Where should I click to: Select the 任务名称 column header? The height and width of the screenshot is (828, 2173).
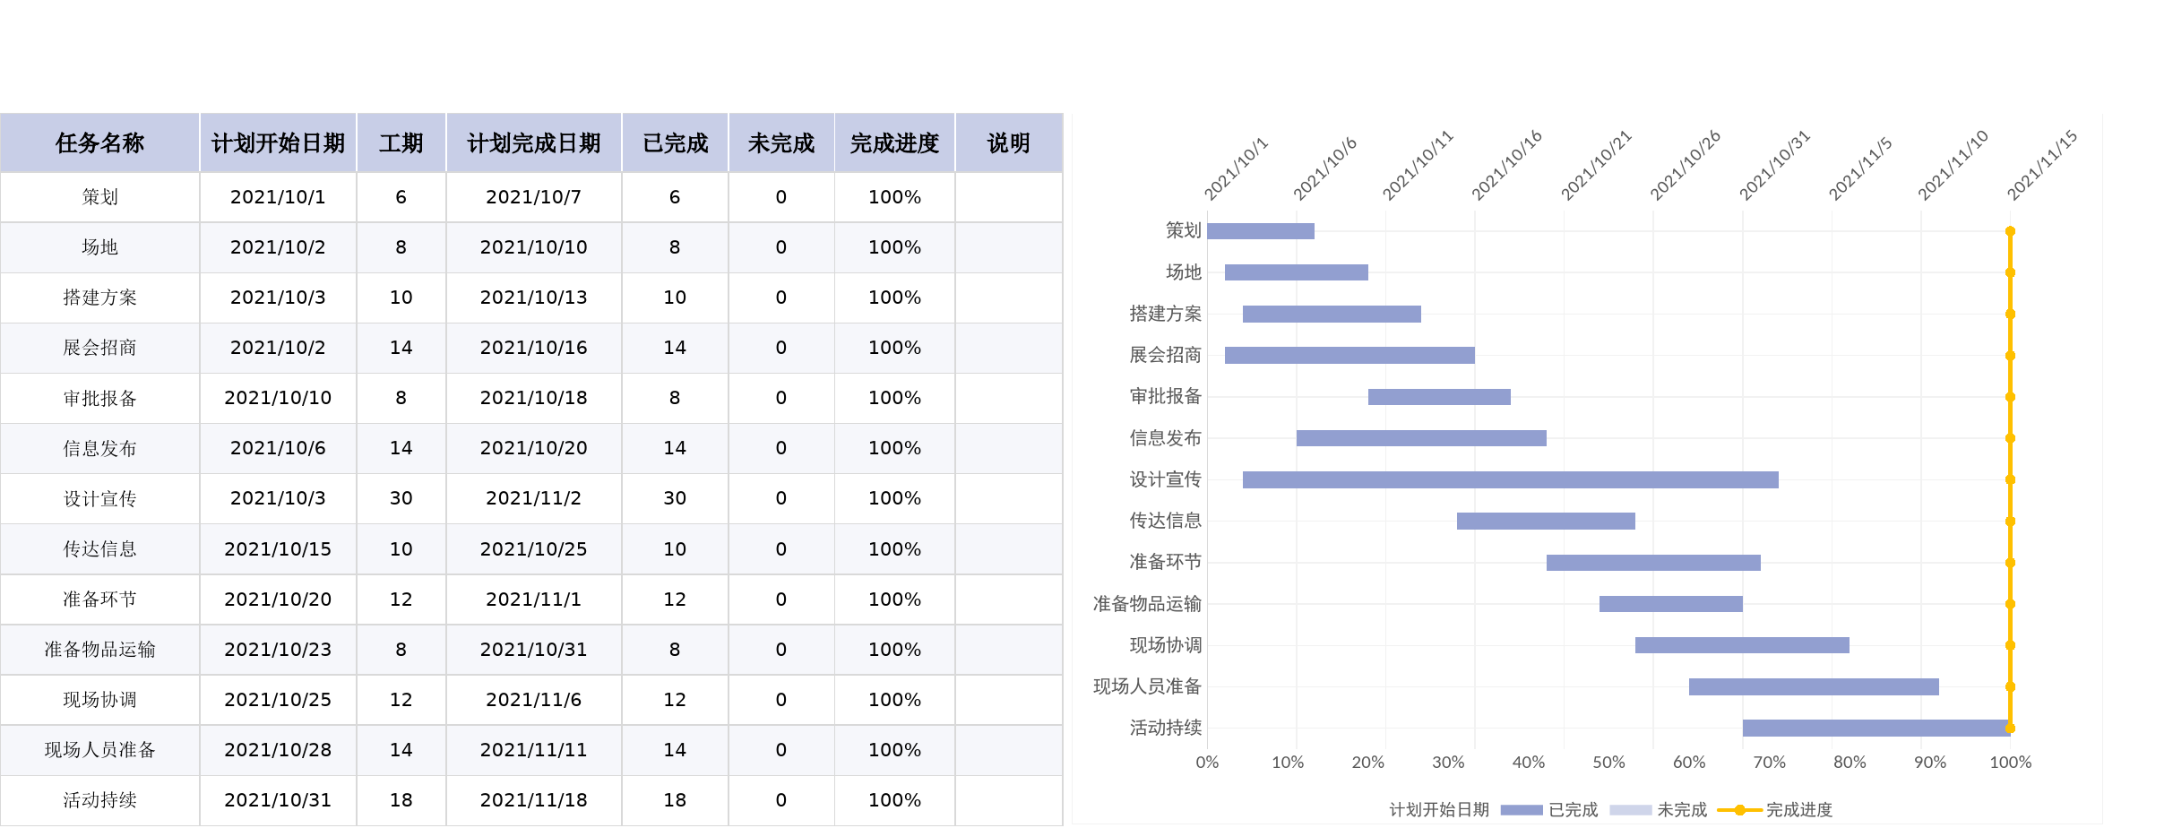(99, 142)
